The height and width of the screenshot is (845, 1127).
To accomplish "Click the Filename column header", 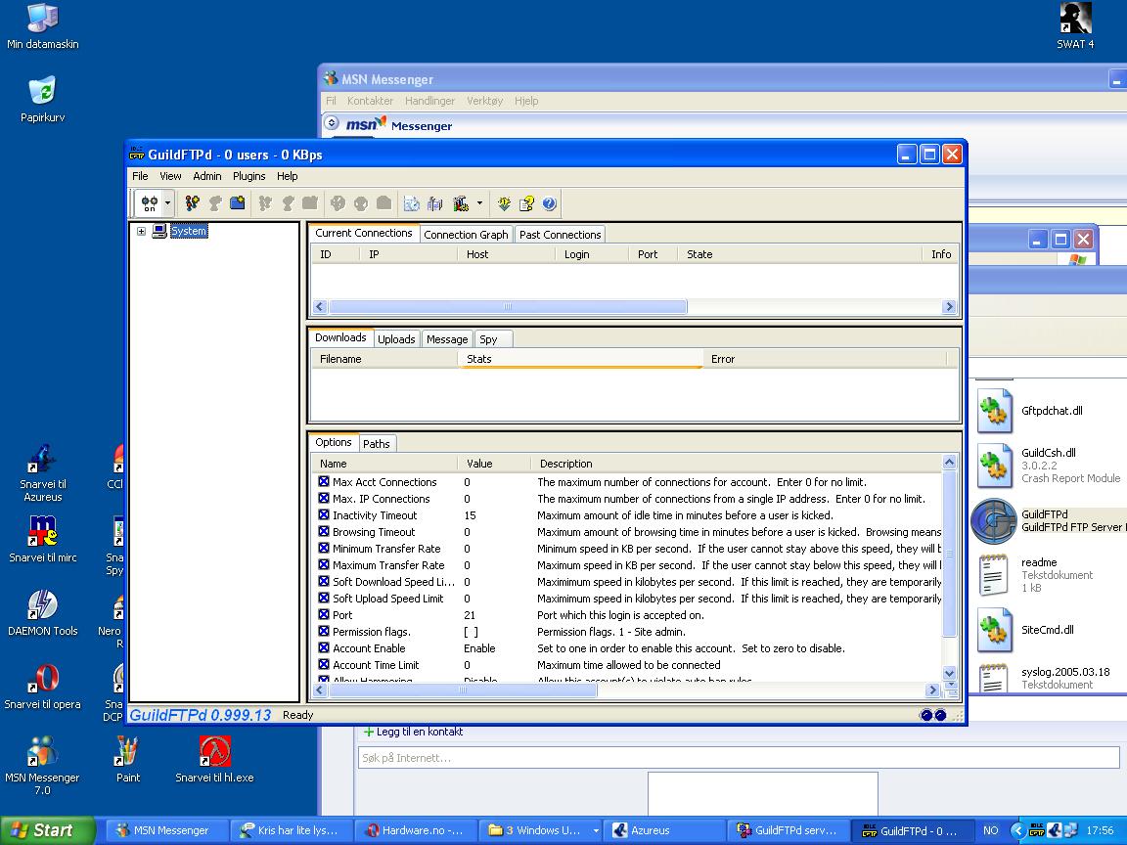I will 384,359.
